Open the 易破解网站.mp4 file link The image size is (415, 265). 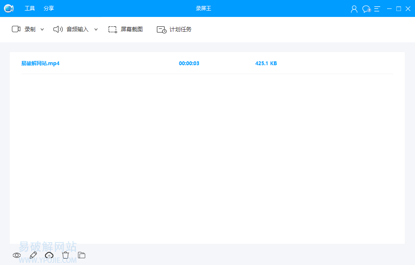[40, 63]
